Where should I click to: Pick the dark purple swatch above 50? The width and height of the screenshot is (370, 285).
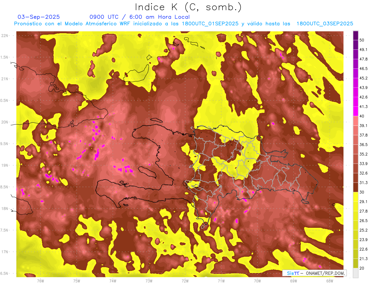(x=356, y=35)
